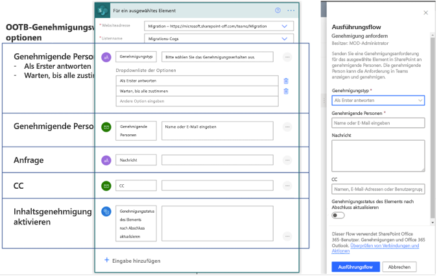Open the trigger's three-dot menu in the header
This screenshot has height=277, width=439.
(x=291, y=10)
